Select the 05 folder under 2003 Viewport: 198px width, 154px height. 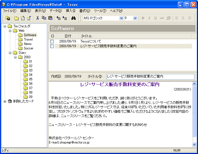click(31, 79)
